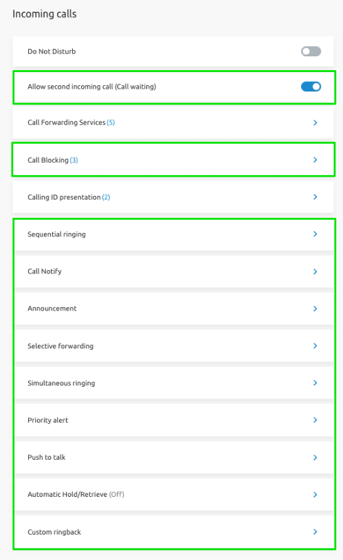Image resolution: width=343 pixels, height=560 pixels.
Task: Click the Push to talk chevron icon
Action: pos(315,458)
